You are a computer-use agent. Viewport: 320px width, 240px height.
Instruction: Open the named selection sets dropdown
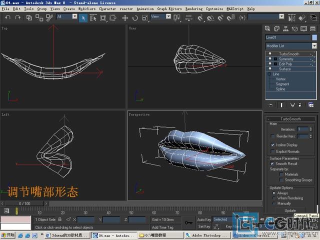click(x=281, y=16)
